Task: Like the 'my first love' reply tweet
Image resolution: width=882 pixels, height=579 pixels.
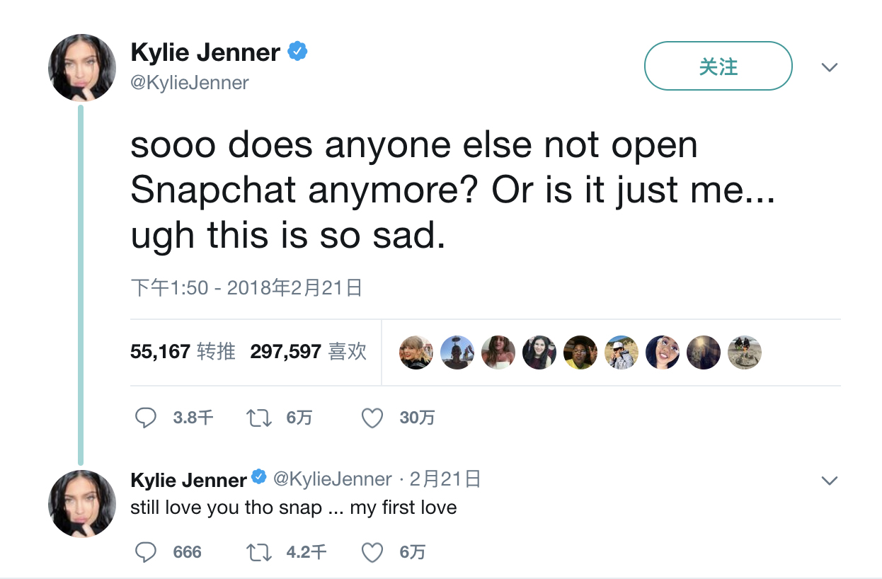Action: coord(372,552)
